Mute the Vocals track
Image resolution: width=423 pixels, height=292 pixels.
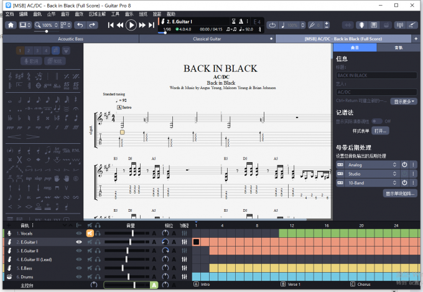(90, 233)
